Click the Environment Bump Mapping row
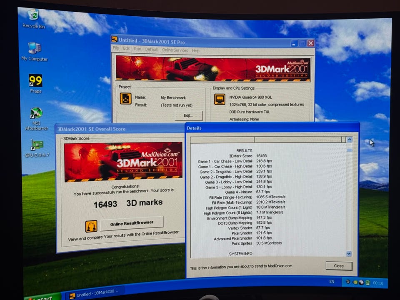The width and height of the screenshot is (400, 300). [x=239, y=218]
